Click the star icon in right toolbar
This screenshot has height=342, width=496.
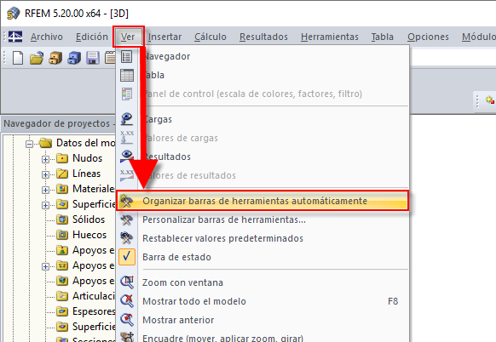click(x=490, y=100)
